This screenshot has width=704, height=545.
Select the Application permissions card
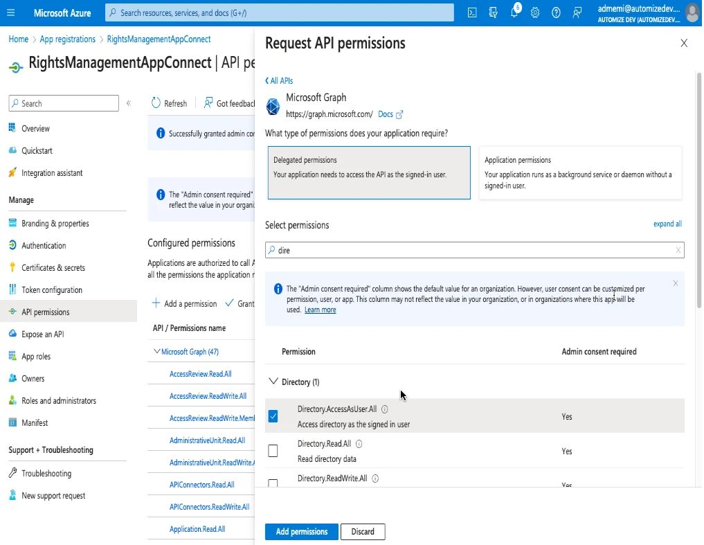tap(580, 172)
